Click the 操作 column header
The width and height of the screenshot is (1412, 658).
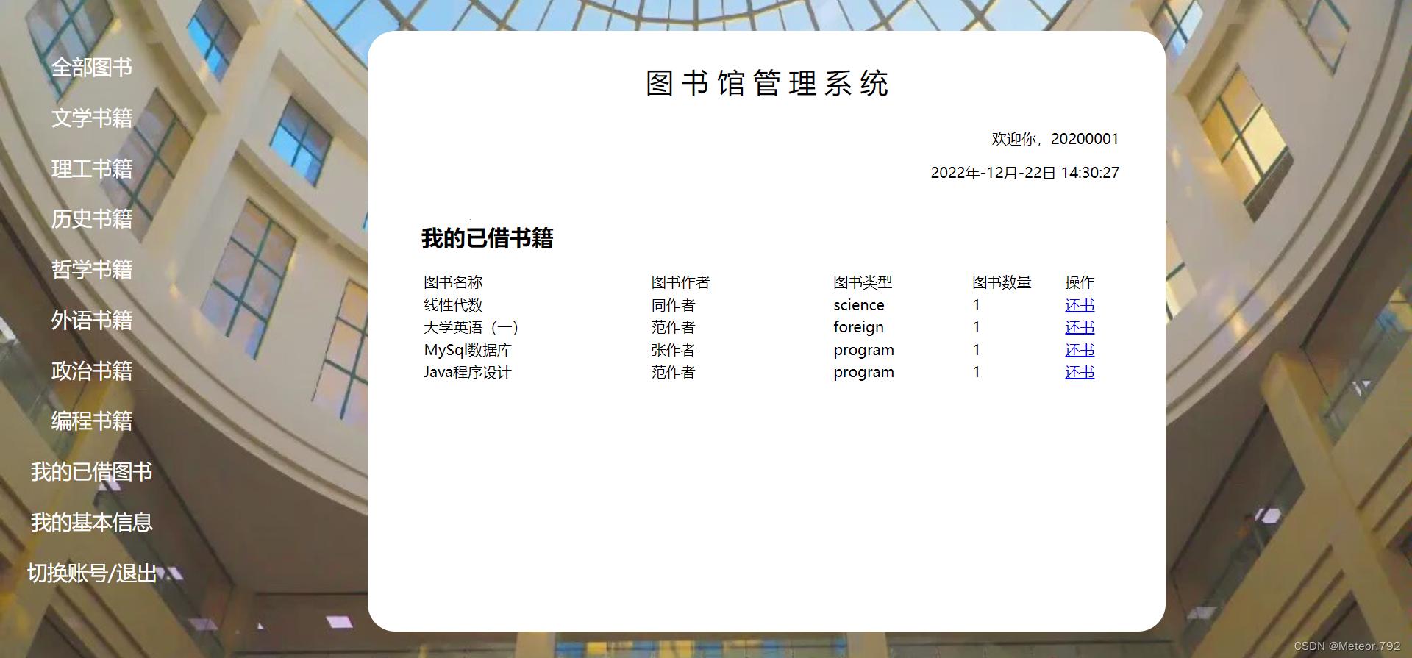click(1080, 282)
